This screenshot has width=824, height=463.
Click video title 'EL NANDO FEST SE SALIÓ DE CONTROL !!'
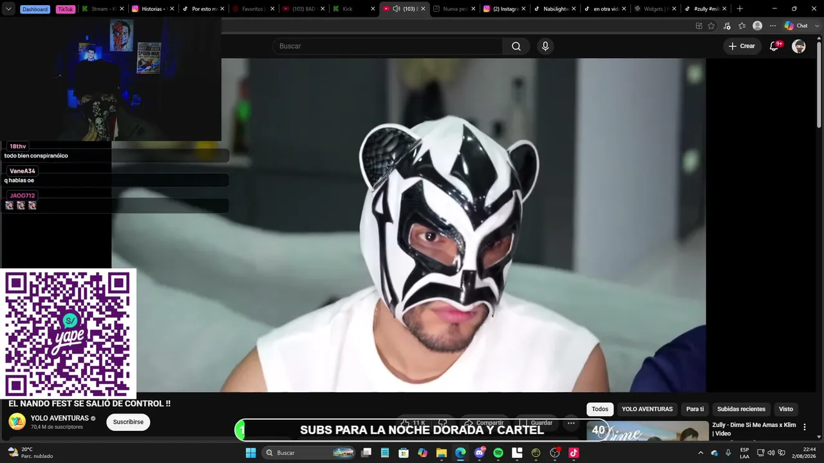point(89,404)
